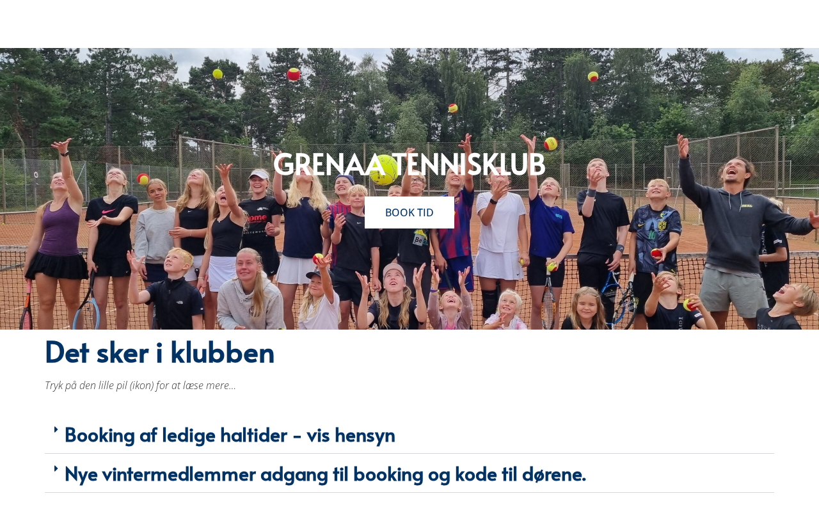Click the BOOK TID button
The height and width of the screenshot is (512, 819).
coord(409,212)
